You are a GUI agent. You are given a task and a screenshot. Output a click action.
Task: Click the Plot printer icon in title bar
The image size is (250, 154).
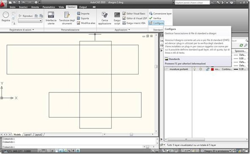(x=36, y=3)
